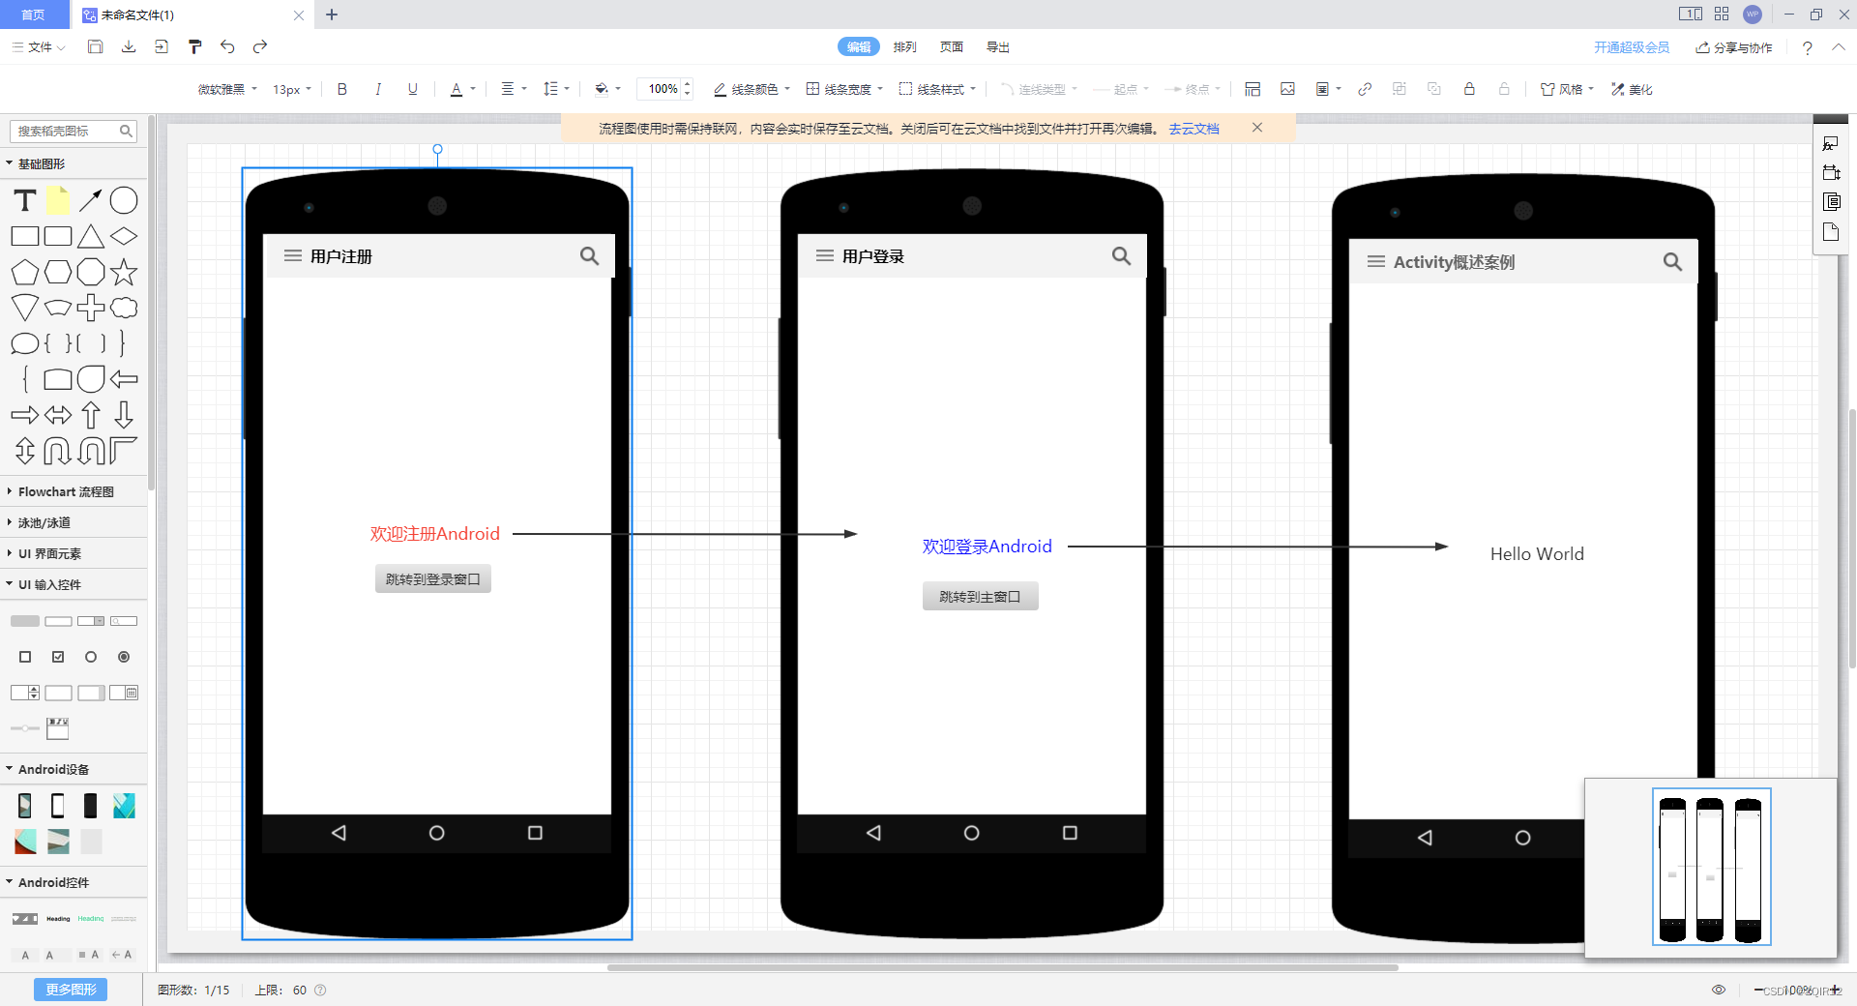Open the font color picker

coord(462,89)
